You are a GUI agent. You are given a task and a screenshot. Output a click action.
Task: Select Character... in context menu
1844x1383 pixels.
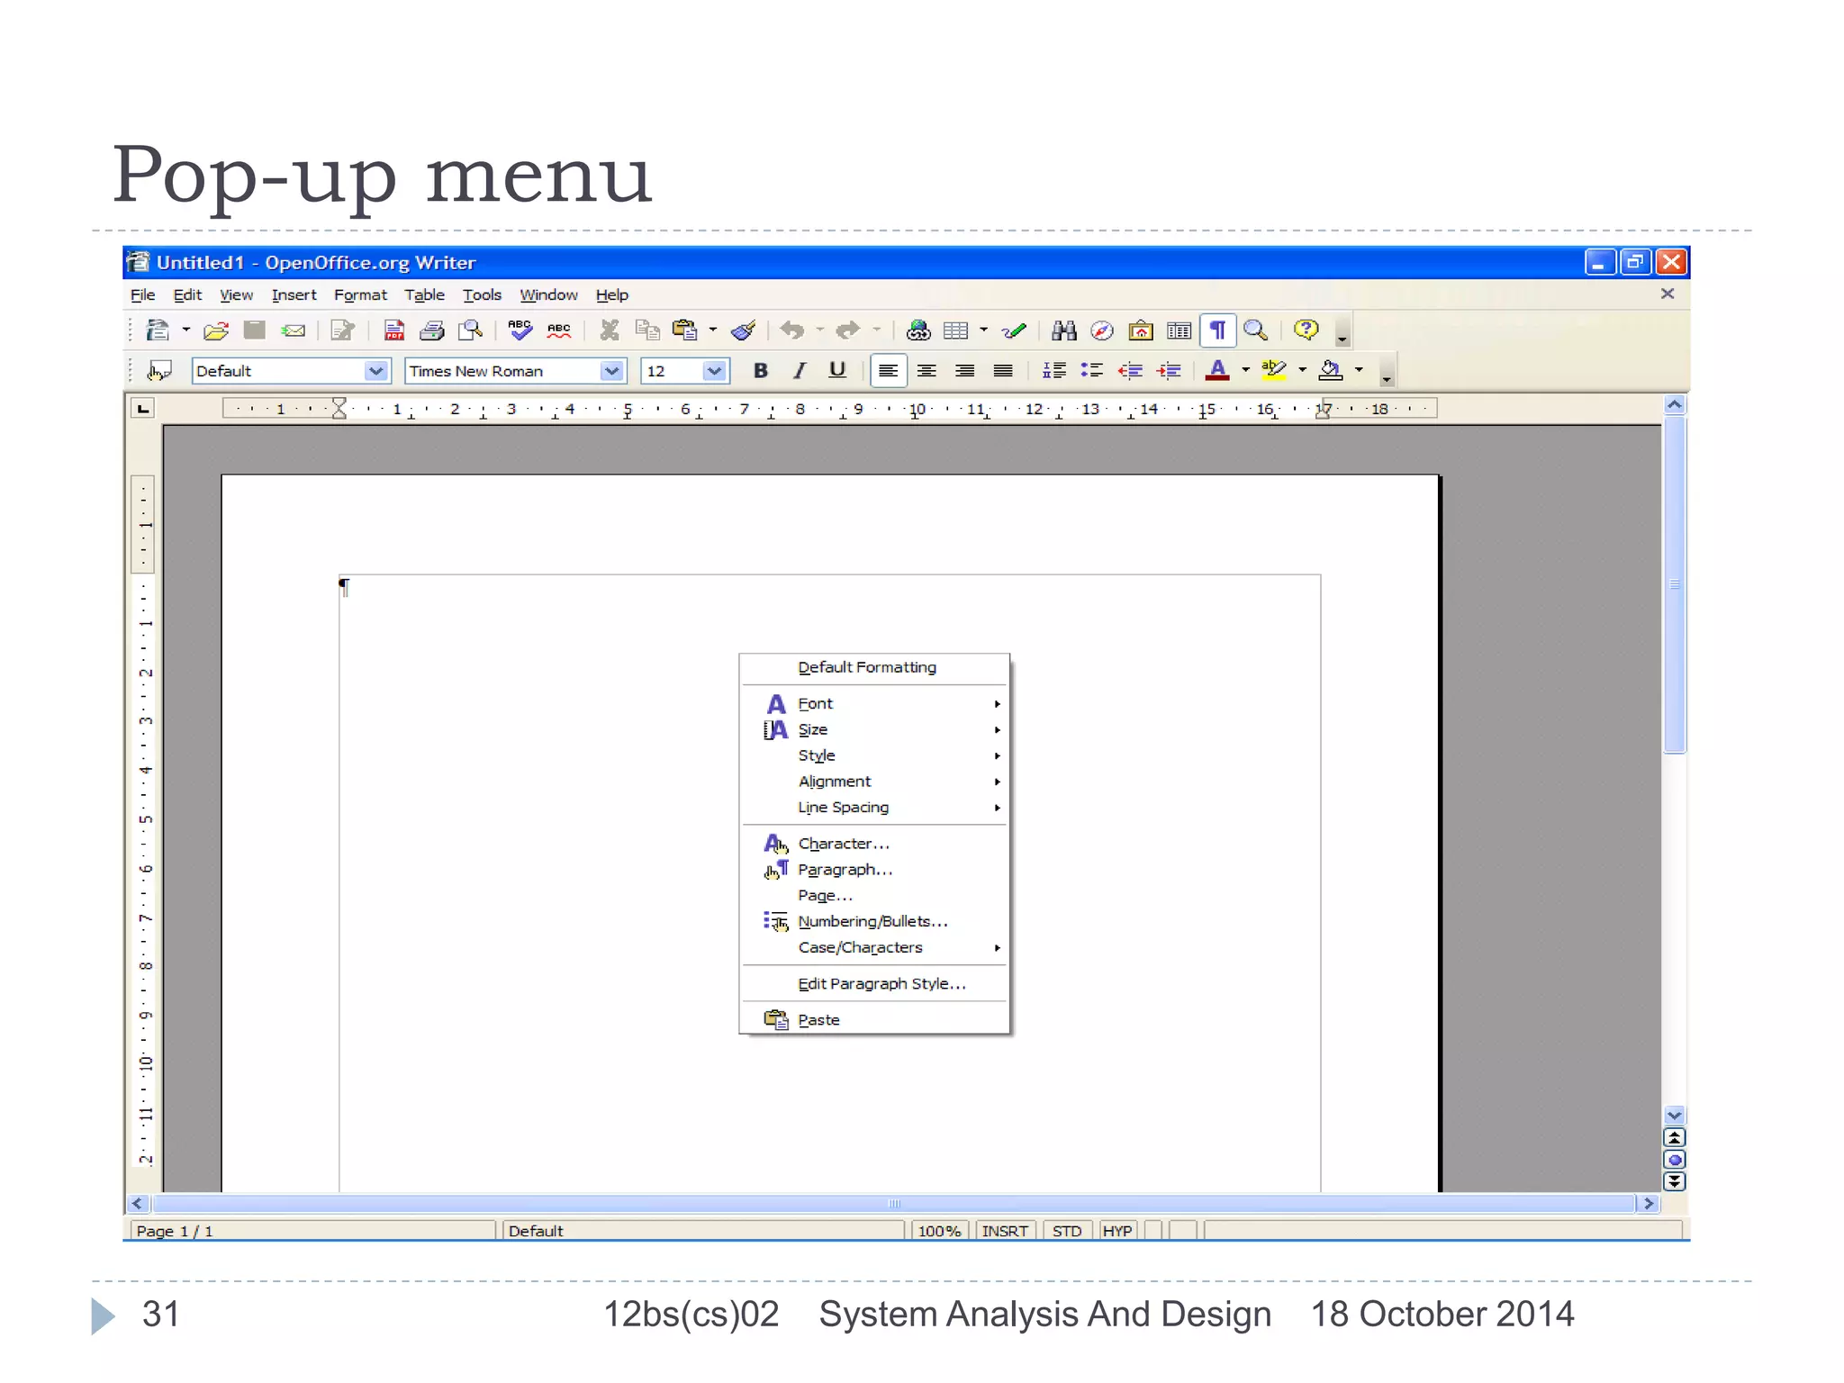874,844
